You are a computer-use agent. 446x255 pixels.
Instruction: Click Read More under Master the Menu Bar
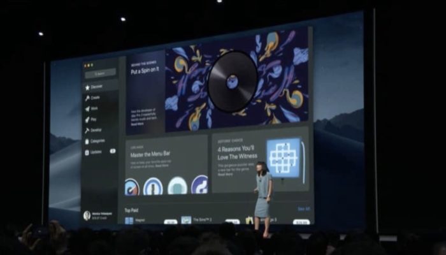coord(162,166)
